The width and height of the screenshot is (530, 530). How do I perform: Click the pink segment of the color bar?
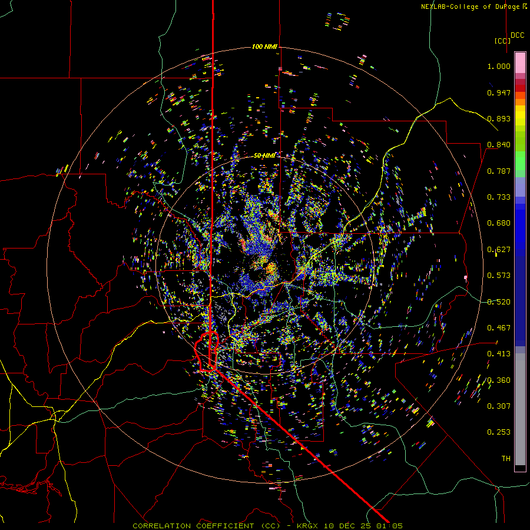(520, 62)
